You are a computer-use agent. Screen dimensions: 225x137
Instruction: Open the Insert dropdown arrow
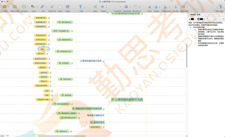(x=9, y=7)
